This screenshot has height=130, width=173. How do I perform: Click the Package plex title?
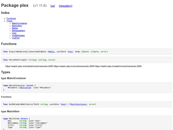[x=15, y=5]
